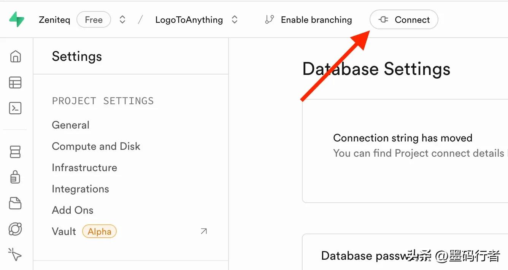Image resolution: width=508 pixels, height=270 pixels.
Task: Select General under Project Settings
Action: click(x=71, y=125)
